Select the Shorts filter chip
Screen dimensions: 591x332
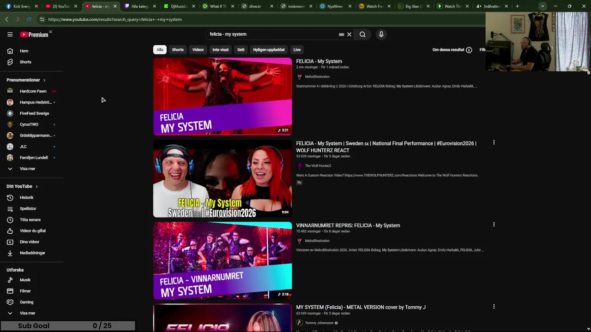coord(178,50)
